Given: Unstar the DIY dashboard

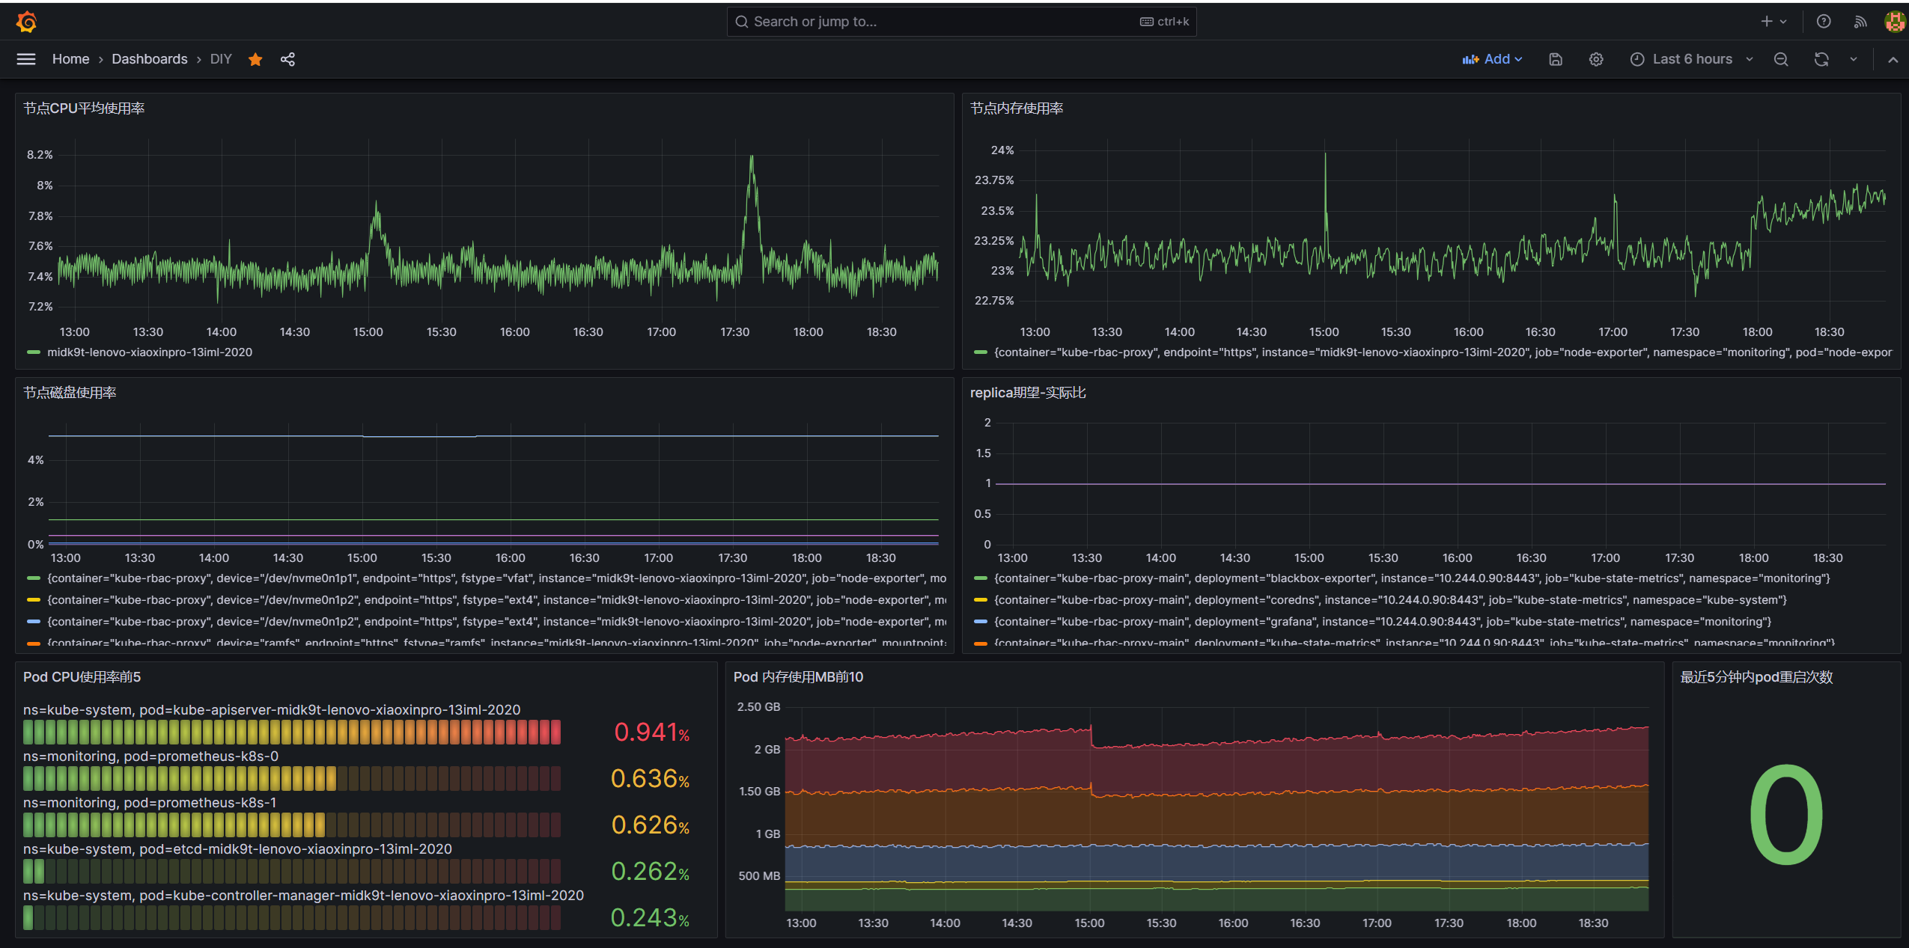Looking at the screenshot, I should click(x=255, y=59).
